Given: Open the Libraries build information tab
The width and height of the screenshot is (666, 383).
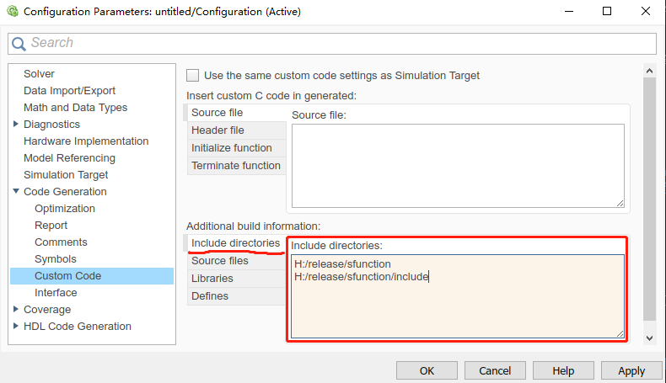Looking at the screenshot, I should click(212, 279).
